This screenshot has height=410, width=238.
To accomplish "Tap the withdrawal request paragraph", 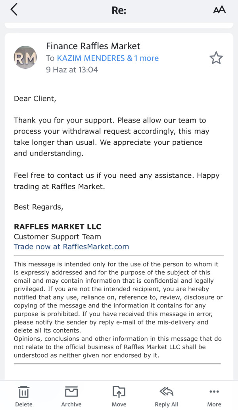I will [x=111, y=137].
